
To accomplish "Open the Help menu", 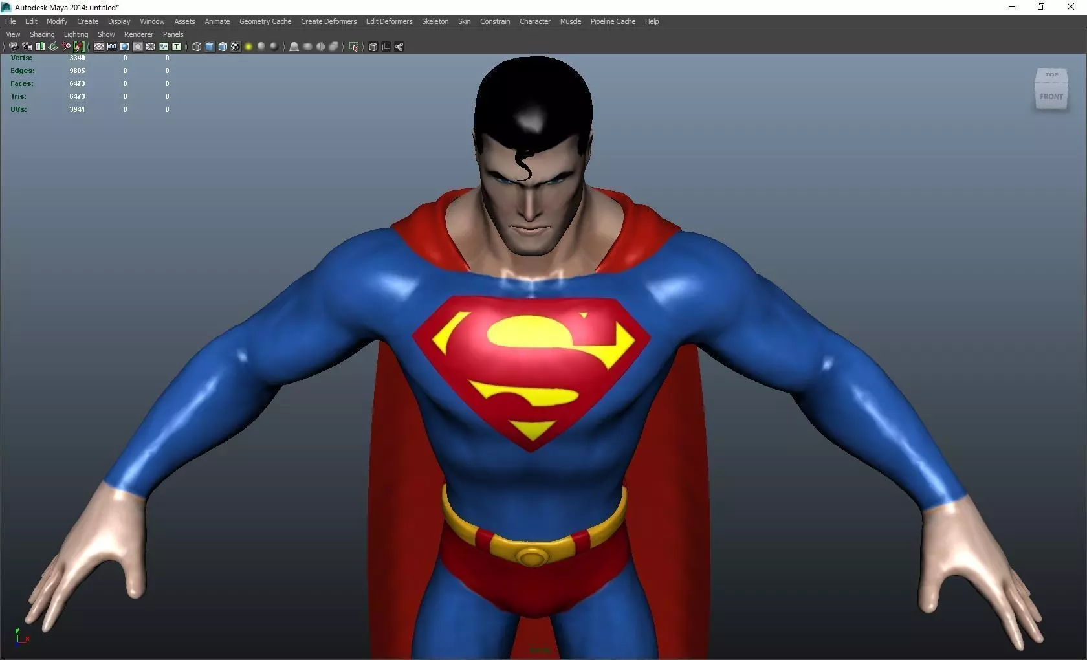I will point(652,21).
